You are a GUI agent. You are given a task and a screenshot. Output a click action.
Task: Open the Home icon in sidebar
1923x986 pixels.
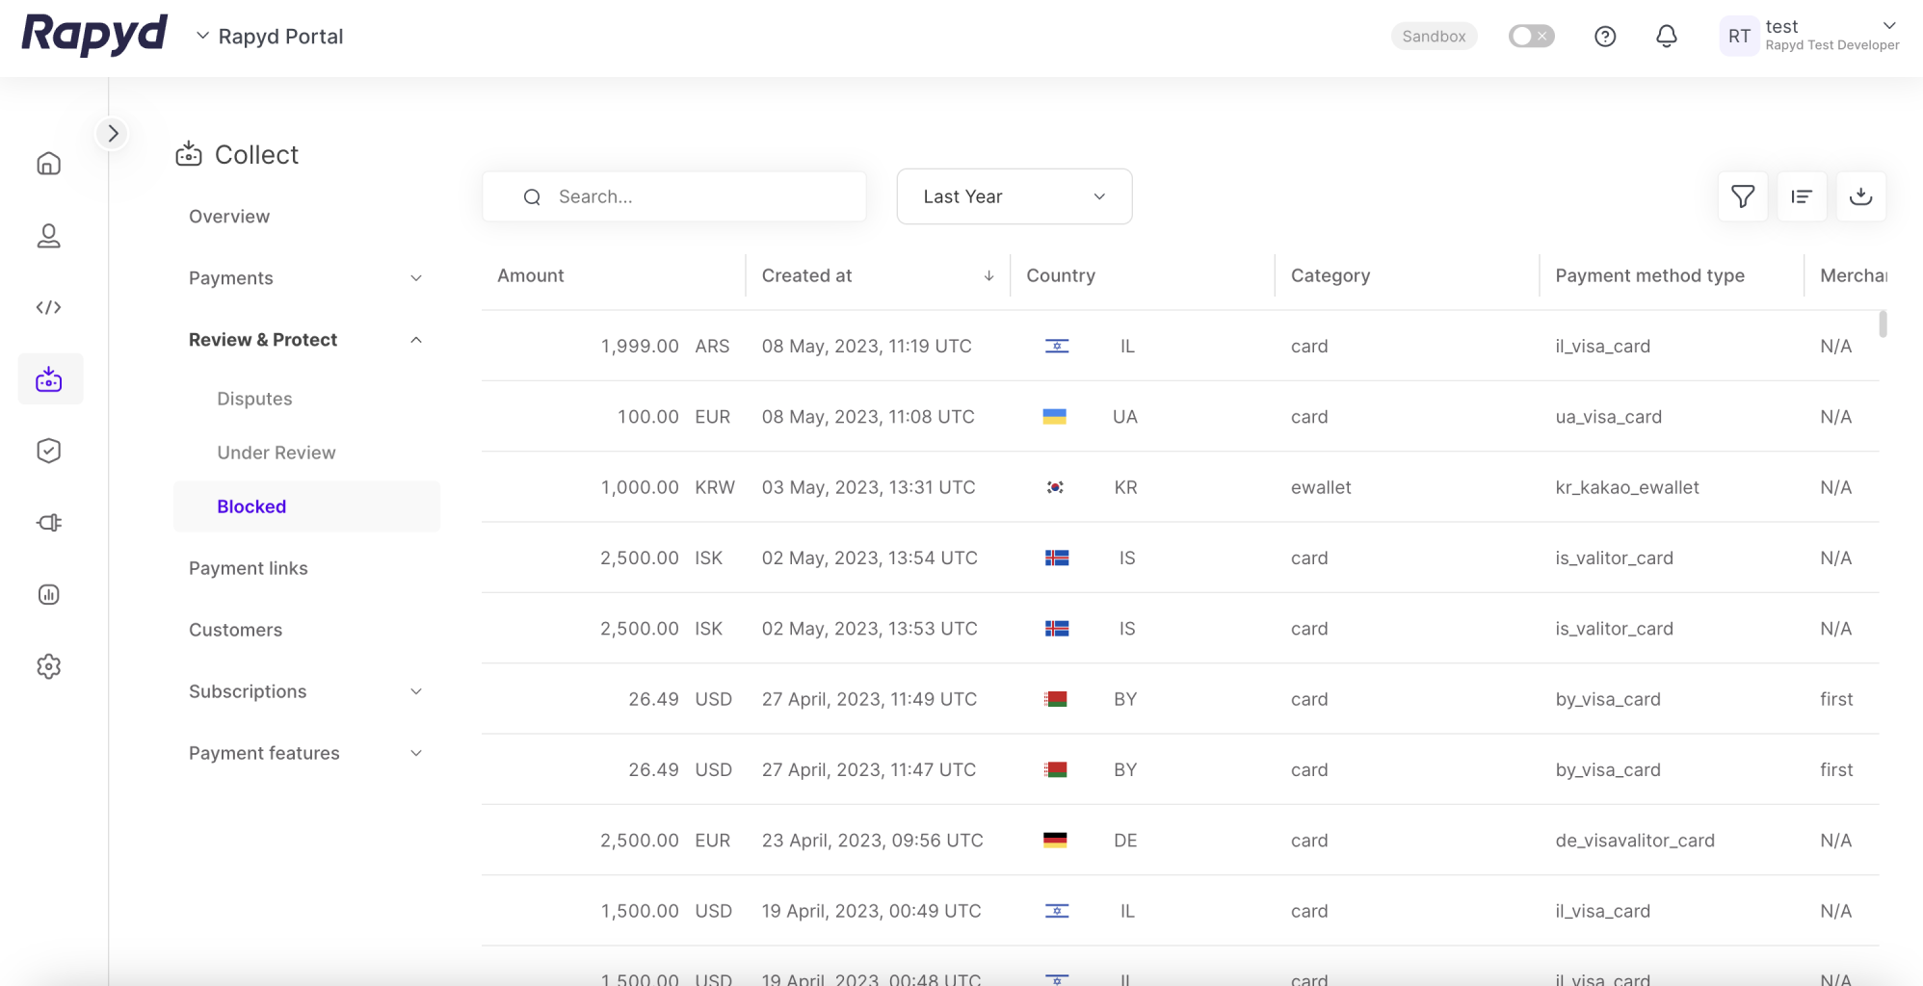pyautogui.click(x=49, y=164)
